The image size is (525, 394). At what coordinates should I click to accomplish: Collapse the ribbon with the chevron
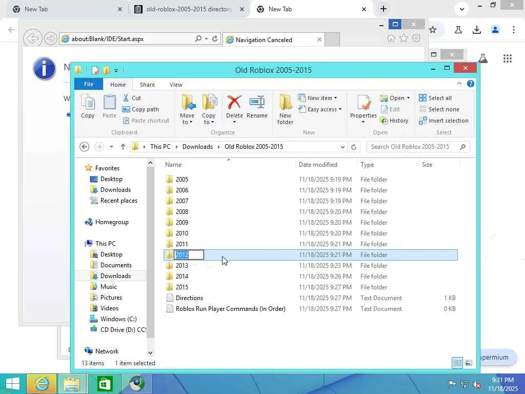459,84
